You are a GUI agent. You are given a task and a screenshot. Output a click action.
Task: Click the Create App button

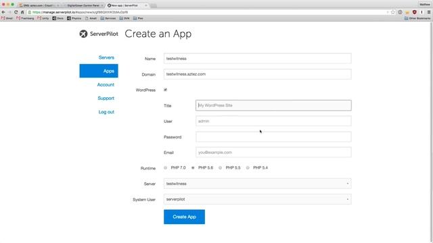pos(184,217)
